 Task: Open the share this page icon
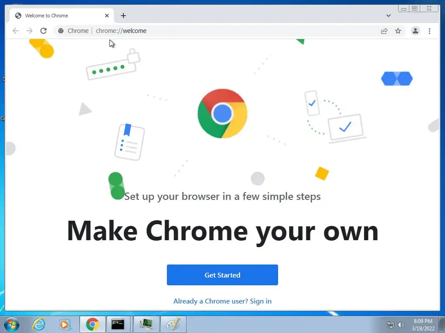384,31
